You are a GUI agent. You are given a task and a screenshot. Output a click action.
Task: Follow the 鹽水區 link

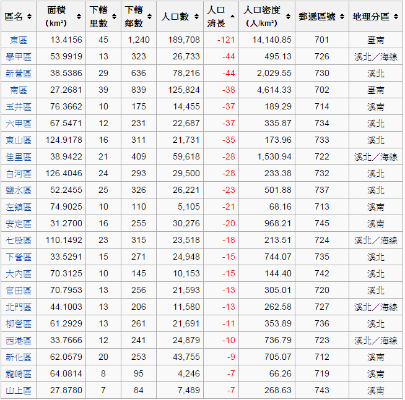point(19,190)
